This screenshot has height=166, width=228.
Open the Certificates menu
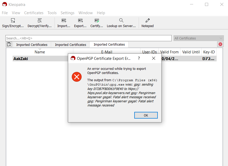pos(34,13)
